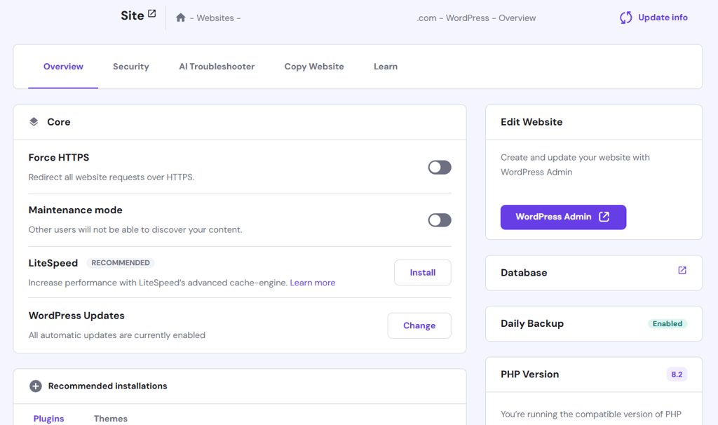
Task: Click the Daily Backup Enabled badge
Action: [668, 324]
